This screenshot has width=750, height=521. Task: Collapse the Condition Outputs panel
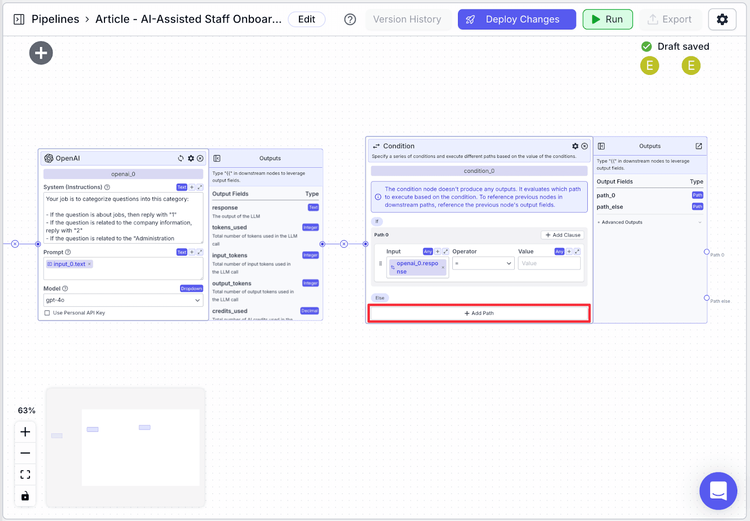pyautogui.click(x=601, y=146)
